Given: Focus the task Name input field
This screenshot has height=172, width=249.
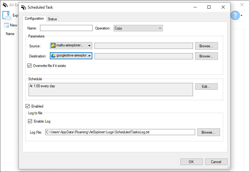Looking at the screenshot, I should pyautogui.click(x=66, y=28).
